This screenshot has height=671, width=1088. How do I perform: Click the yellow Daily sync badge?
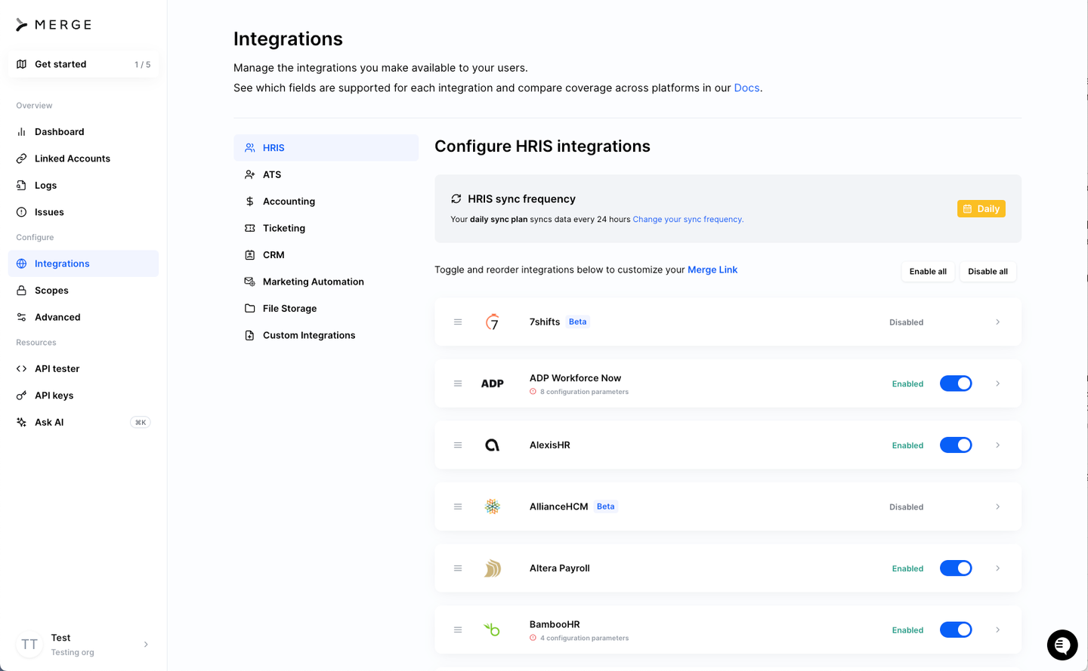pos(981,209)
